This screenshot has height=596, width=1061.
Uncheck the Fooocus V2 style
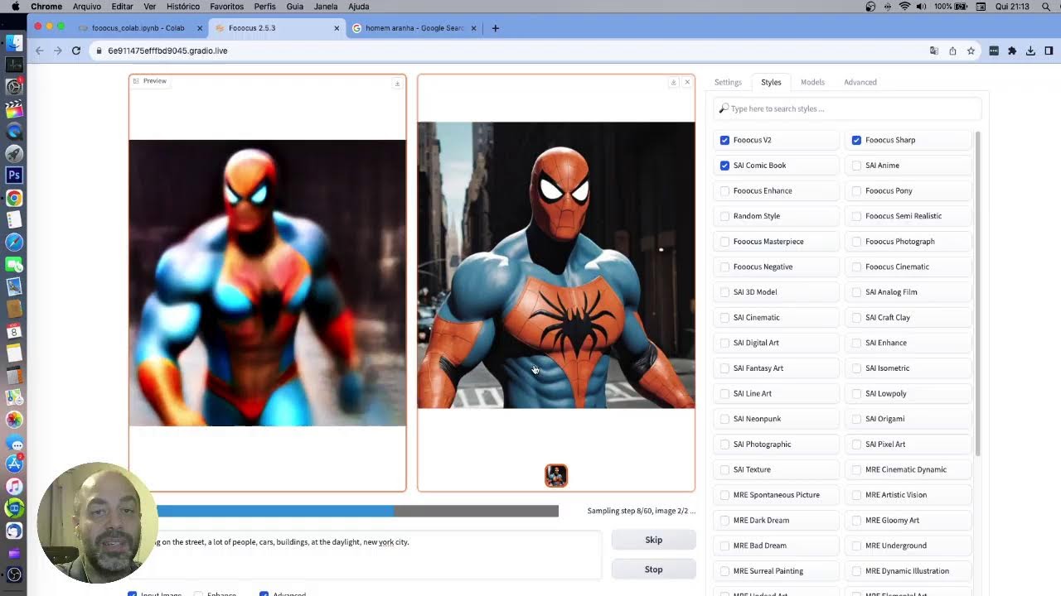(724, 140)
